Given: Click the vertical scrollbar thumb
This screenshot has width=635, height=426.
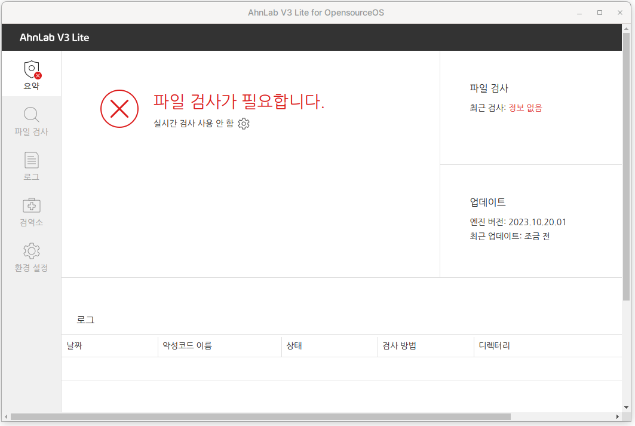Looking at the screenshot, I should (627, 167).
